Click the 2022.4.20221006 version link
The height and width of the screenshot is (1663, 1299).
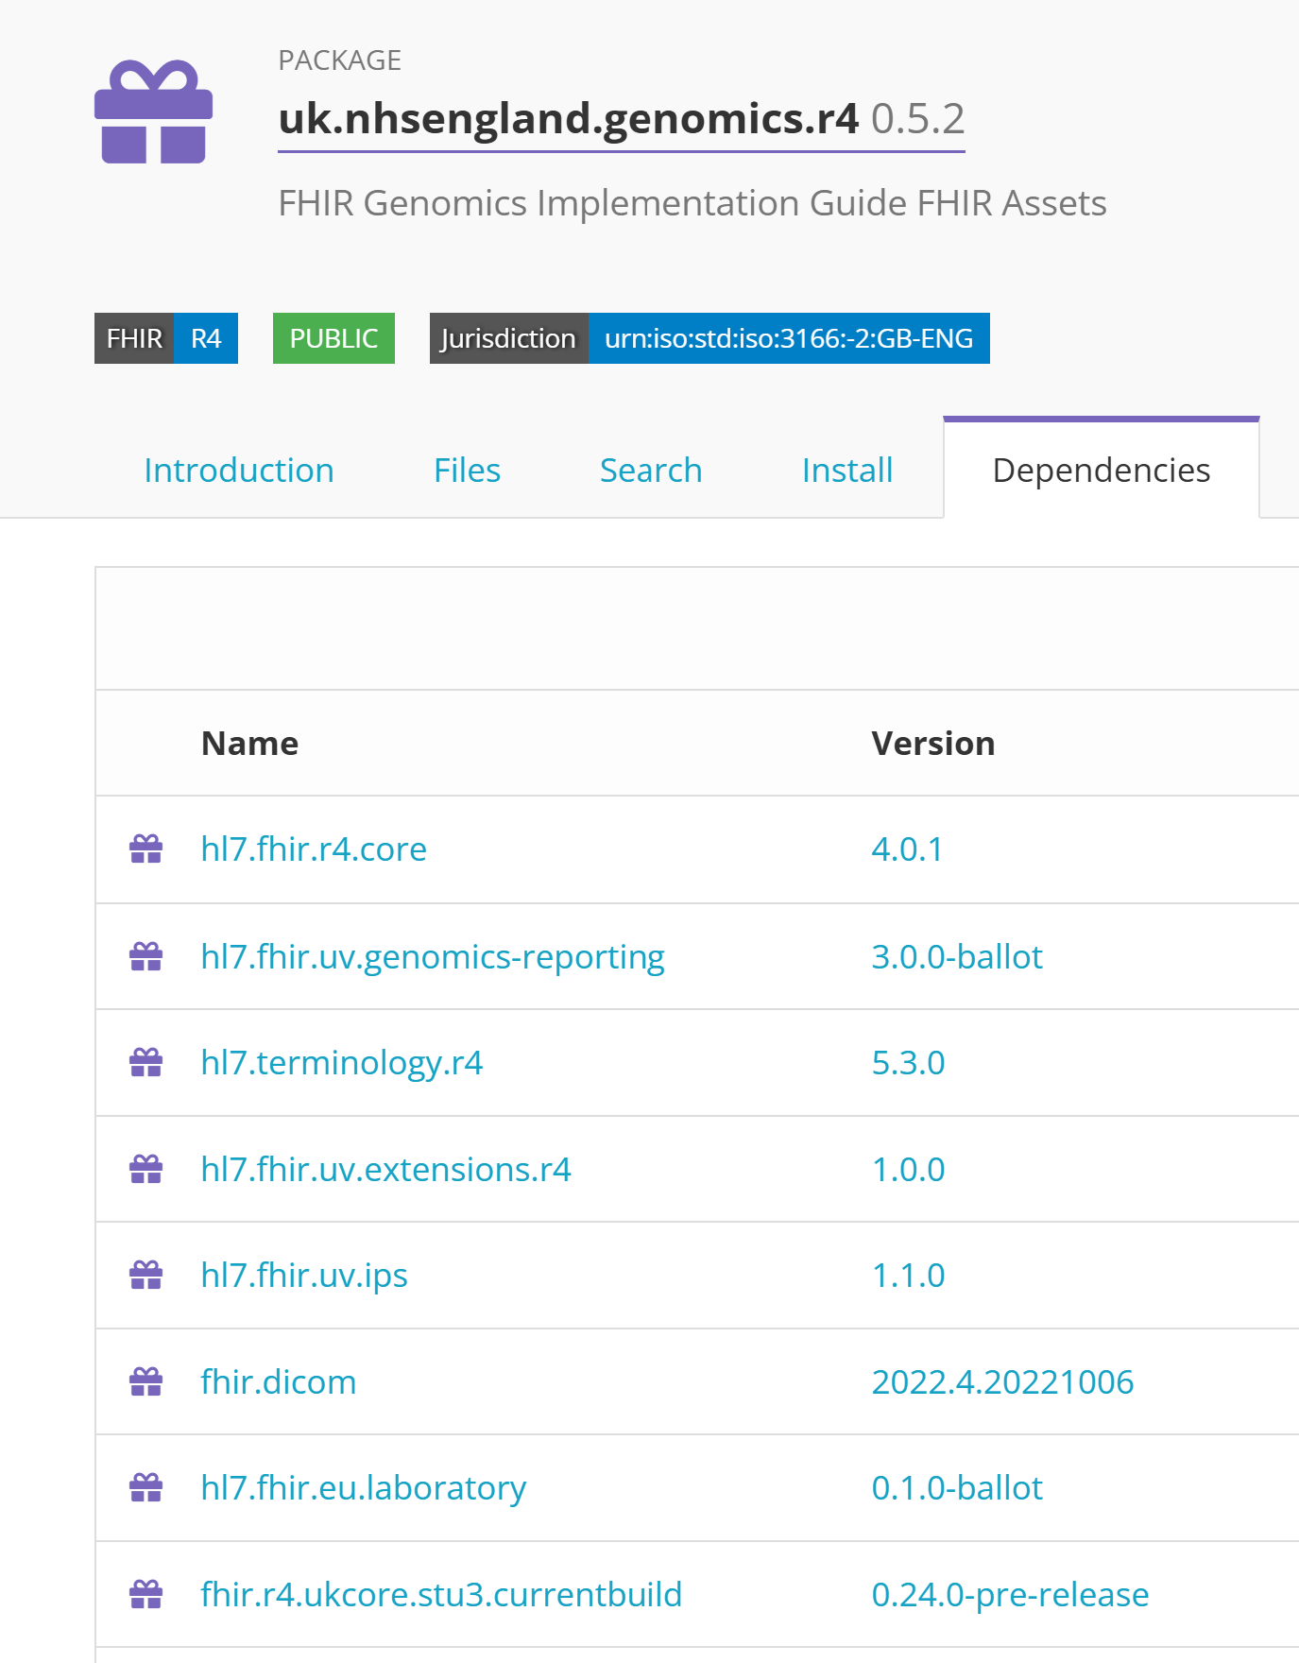click(x=1002, y=1382)
